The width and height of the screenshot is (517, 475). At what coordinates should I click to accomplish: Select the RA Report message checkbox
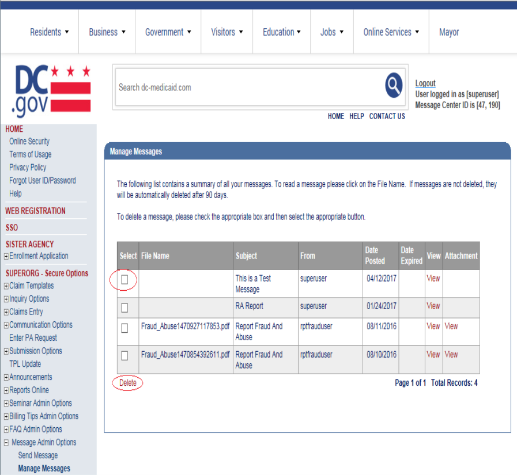pyautogui.click(x=124, y=306)
